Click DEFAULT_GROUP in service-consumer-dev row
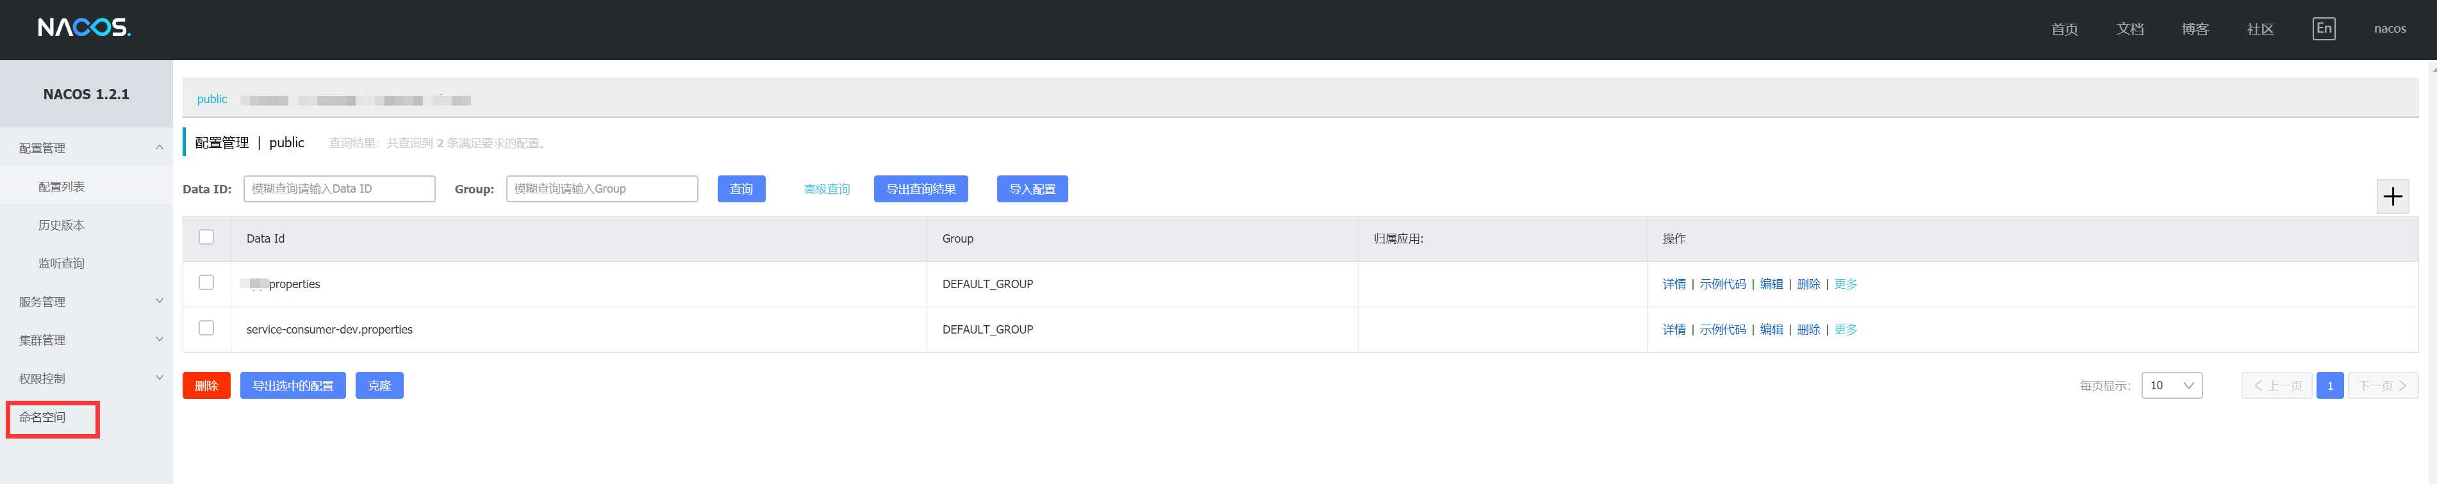 [x=987, y=329]
